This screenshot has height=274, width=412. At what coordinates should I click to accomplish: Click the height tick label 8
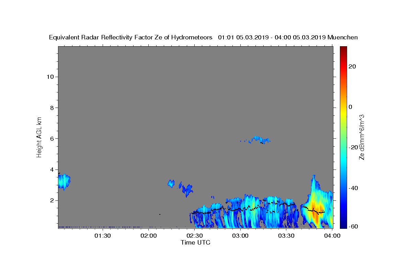pos(51,108)
